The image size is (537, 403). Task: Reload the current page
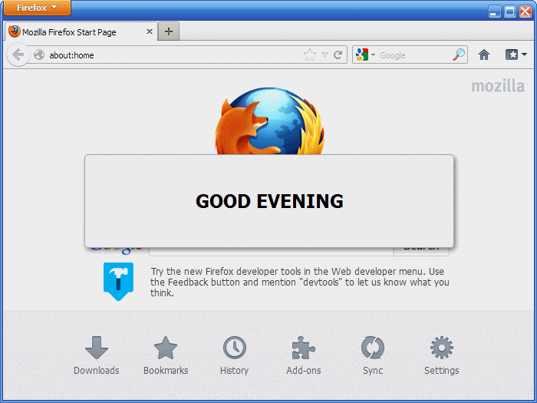pyautogui.click(x=338, y=55)
